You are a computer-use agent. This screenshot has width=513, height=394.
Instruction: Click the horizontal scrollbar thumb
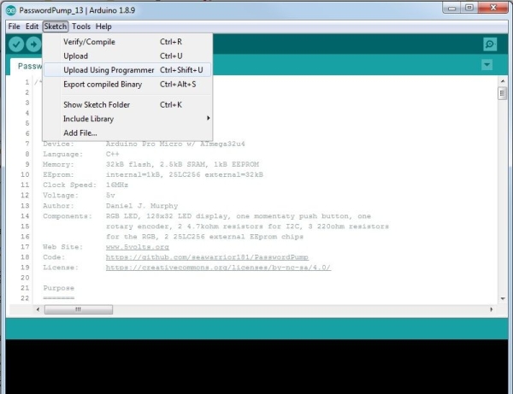tap(79, 309)
